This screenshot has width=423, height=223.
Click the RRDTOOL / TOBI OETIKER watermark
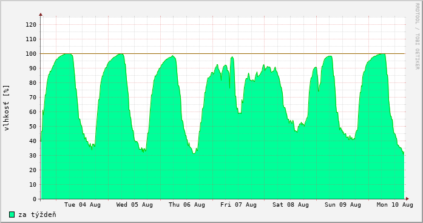pyautogui.click(x=417, y=36)
